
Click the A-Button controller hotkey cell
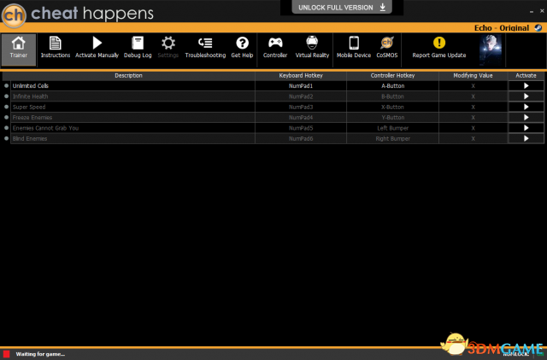coord(393,86)
